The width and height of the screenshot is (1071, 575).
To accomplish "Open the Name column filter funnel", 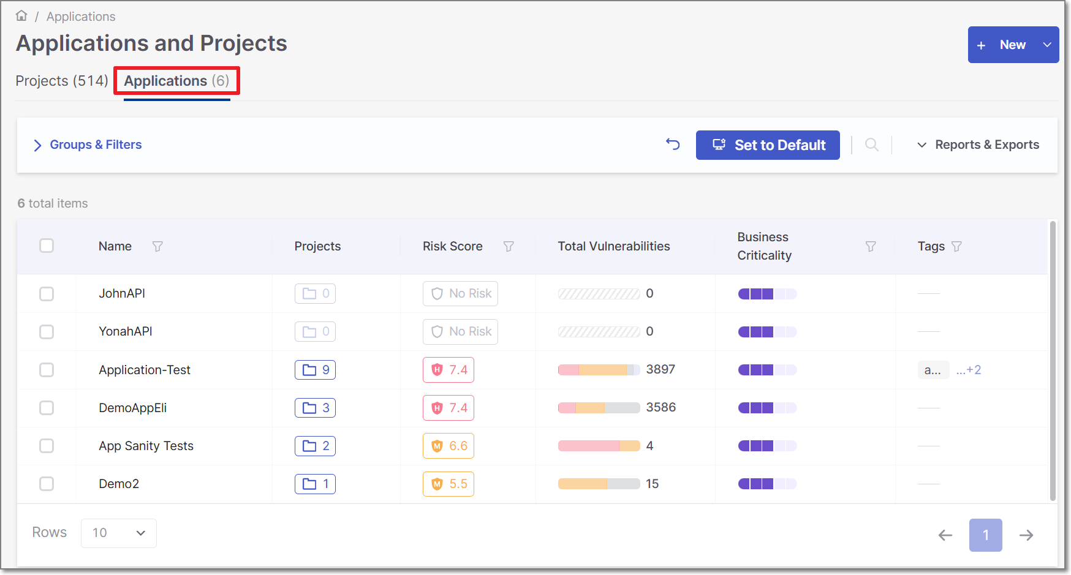I will (x=157, y=246).
